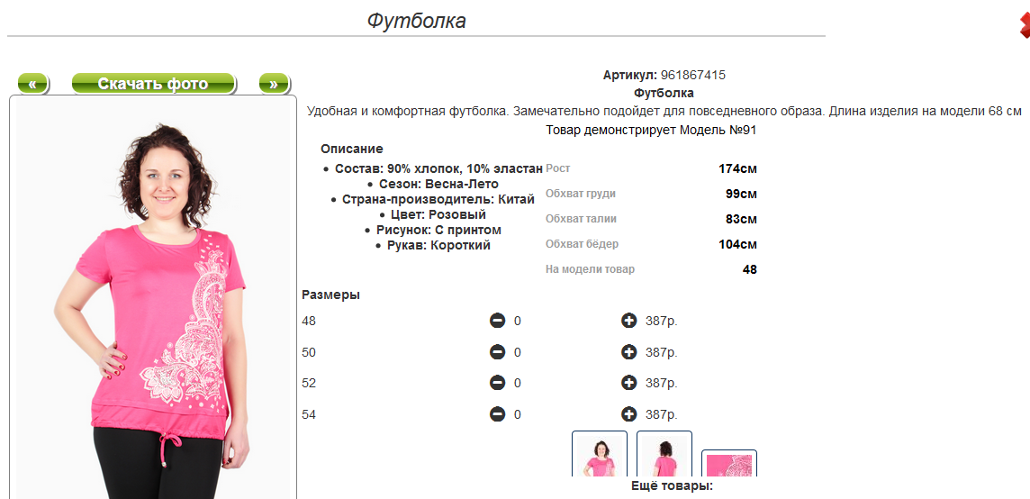
Task: Go to next photo with » button
Action: [x=274, y=84]
